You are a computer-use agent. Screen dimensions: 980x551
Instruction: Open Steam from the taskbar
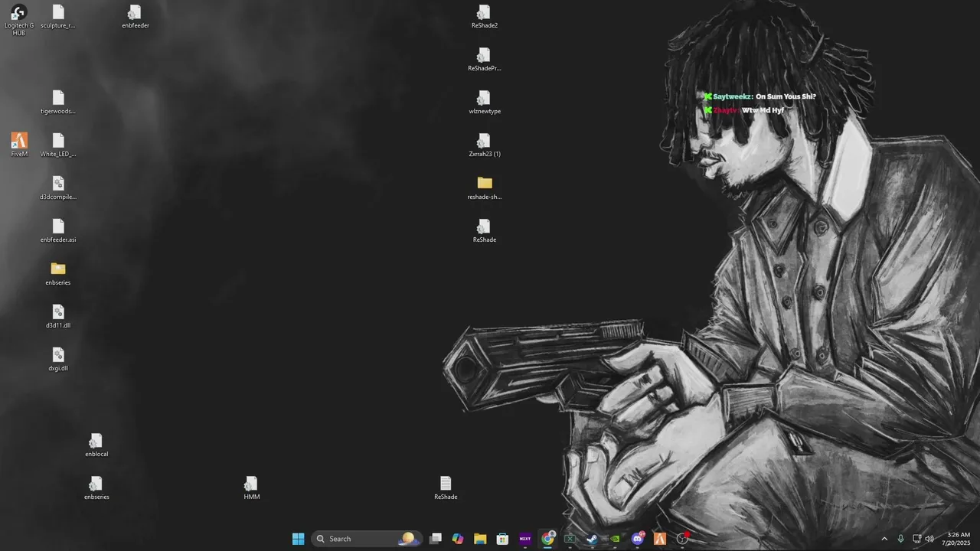click(592, 539)
